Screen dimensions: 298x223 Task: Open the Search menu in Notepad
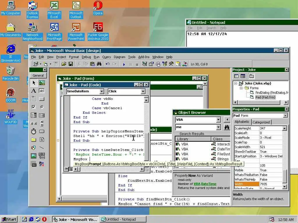click(211, 28)
